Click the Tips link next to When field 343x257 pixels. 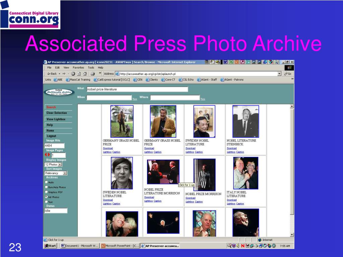135,99
